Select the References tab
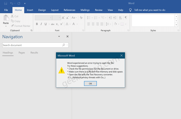The image size is (181, 119). [x=70, y=10]
